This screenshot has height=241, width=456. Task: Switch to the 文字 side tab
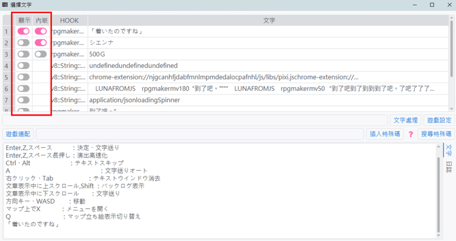(448, 150)
